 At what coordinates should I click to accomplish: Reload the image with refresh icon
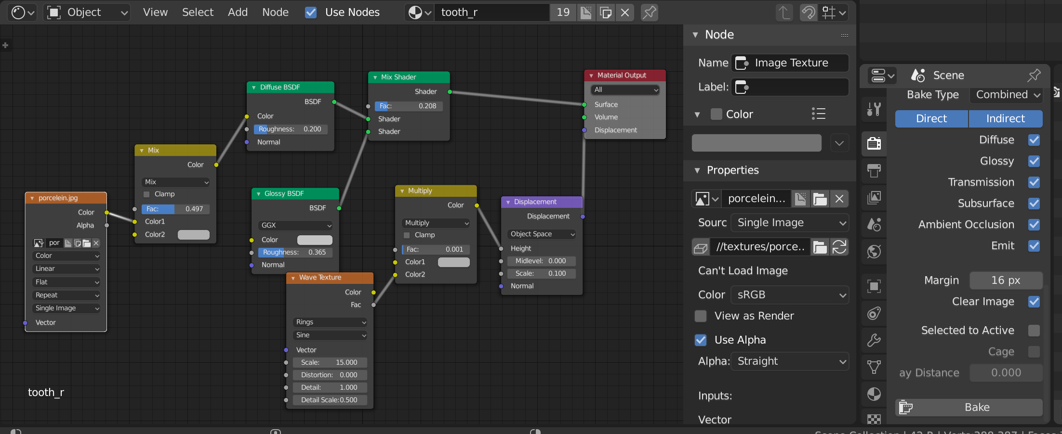[x=839, y=247]
